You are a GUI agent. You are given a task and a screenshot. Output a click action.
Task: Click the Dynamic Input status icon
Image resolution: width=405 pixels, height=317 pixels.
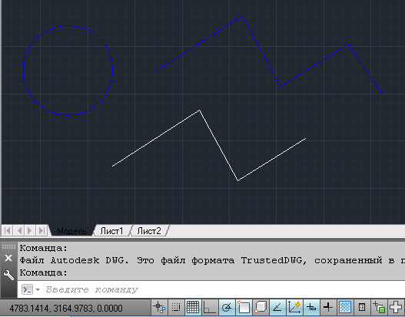click(x=311, y=308)
